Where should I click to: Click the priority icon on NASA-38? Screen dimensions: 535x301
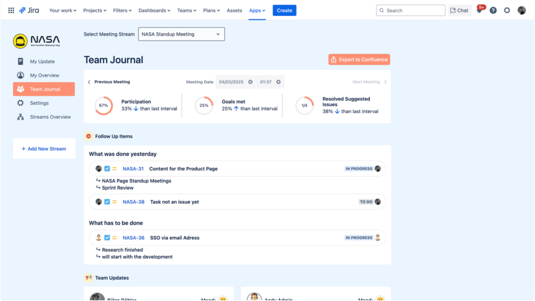pyautogui.click(x=114, y=201)
